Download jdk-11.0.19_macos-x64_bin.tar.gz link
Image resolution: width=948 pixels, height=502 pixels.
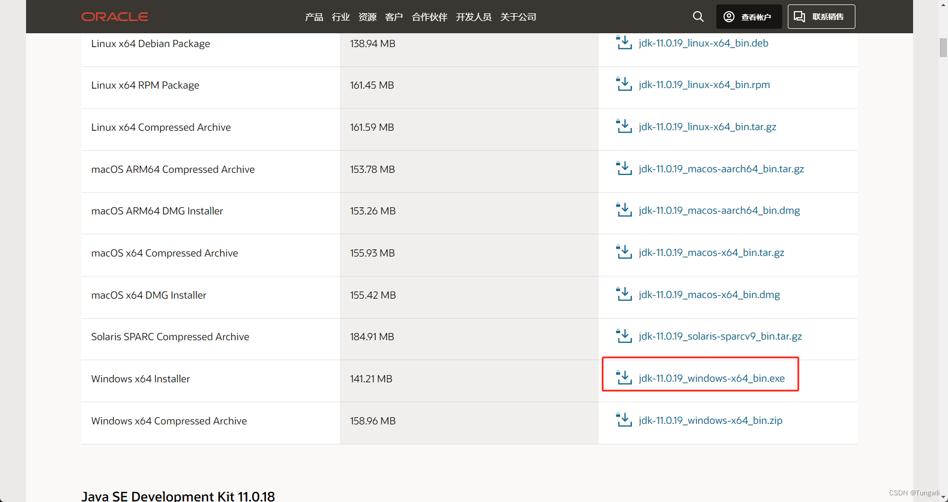click(711, 253)
